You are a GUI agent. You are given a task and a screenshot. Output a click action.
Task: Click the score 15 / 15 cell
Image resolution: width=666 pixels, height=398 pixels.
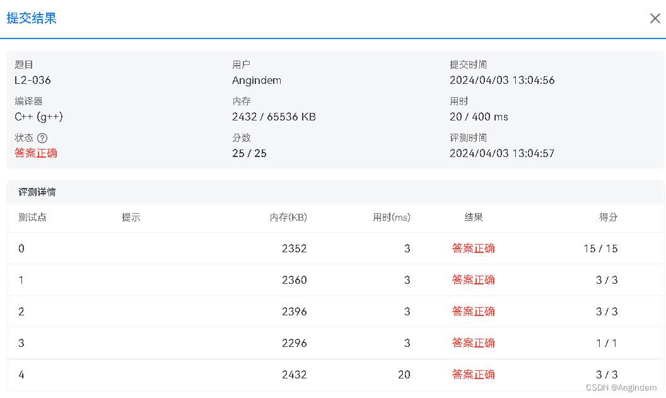(600, 249)
